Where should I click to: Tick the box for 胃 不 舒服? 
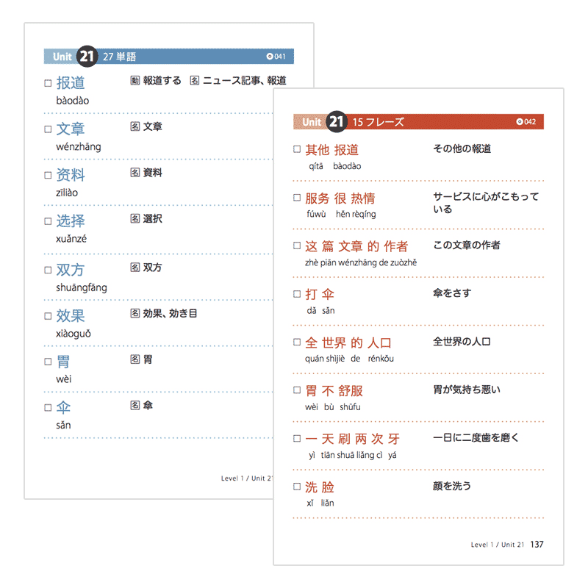297,390
